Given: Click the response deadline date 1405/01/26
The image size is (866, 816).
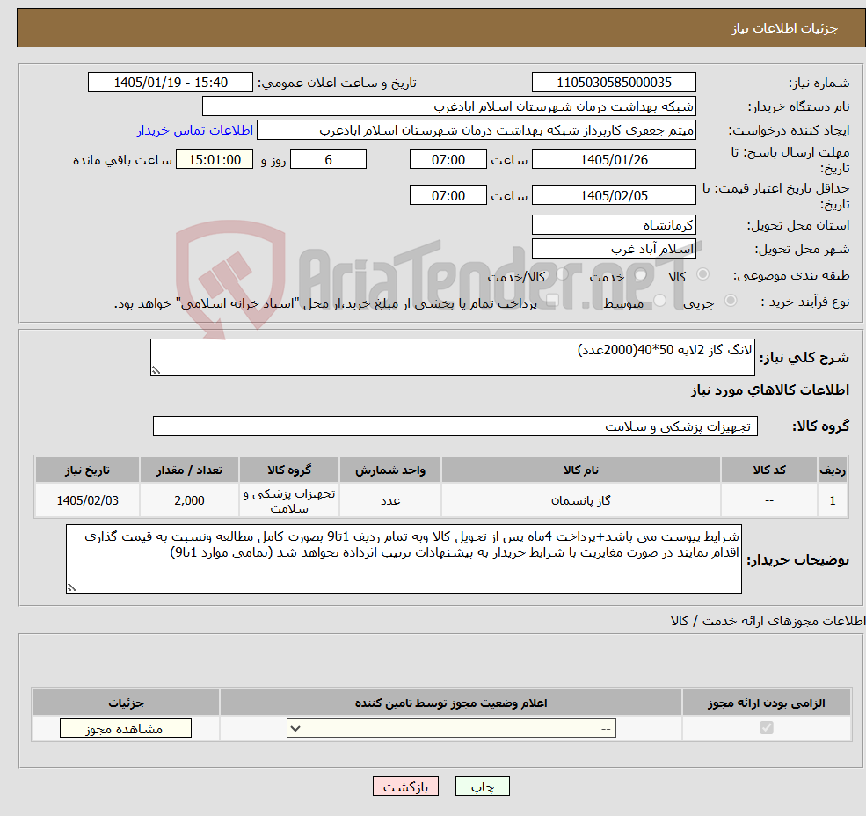Looking at the screenshot, I should (x=614, y=160).
